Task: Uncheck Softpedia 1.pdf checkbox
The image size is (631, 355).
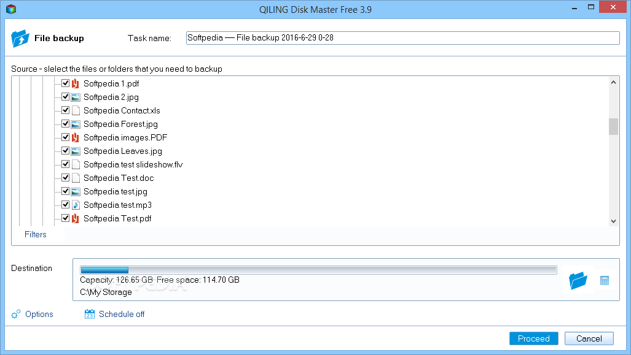Action: pos(65,83)
